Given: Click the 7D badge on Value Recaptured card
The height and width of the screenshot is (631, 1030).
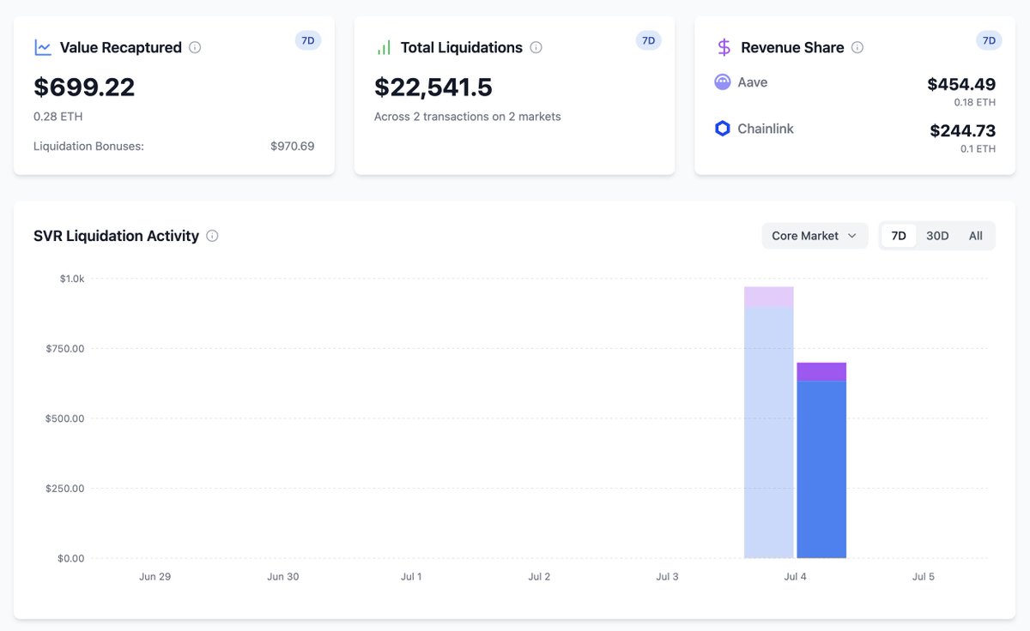Looking at the screenshot, I should (x=307, y=39).
